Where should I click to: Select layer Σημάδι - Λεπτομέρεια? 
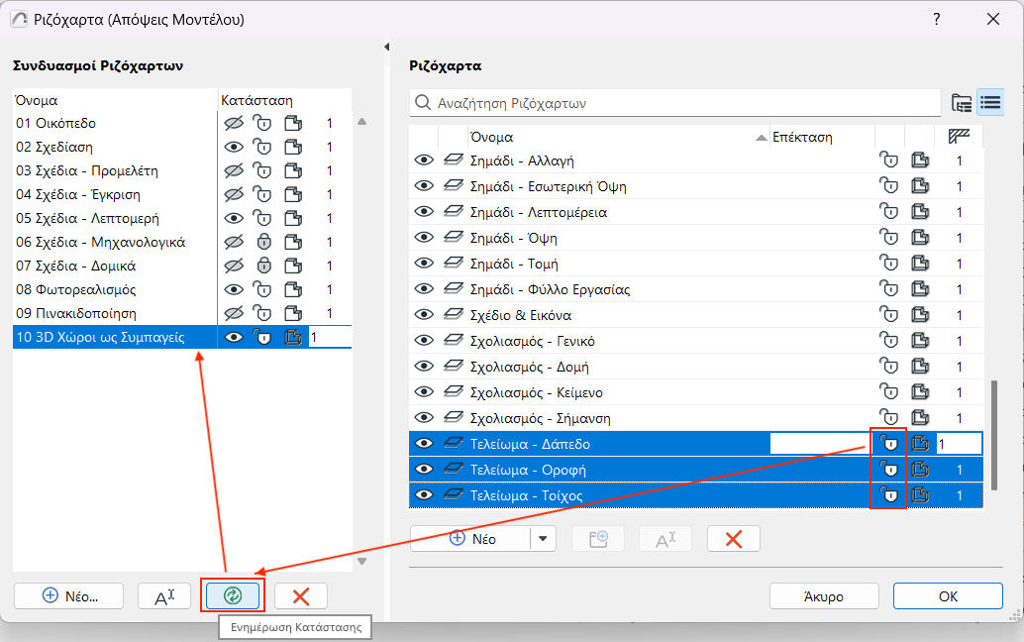click(538, 212)
